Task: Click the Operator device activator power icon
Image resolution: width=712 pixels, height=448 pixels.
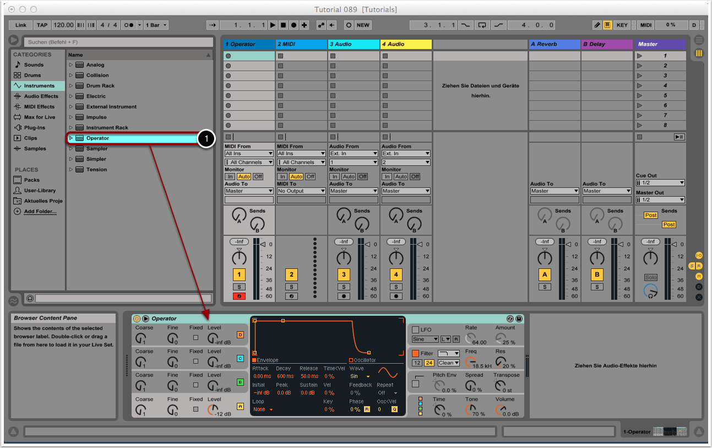Action: 137,319
